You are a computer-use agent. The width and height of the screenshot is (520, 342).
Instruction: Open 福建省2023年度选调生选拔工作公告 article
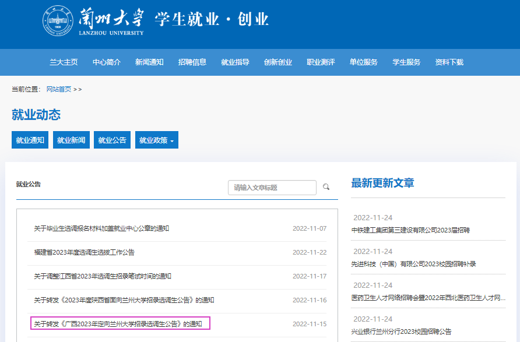click(85, 252)
